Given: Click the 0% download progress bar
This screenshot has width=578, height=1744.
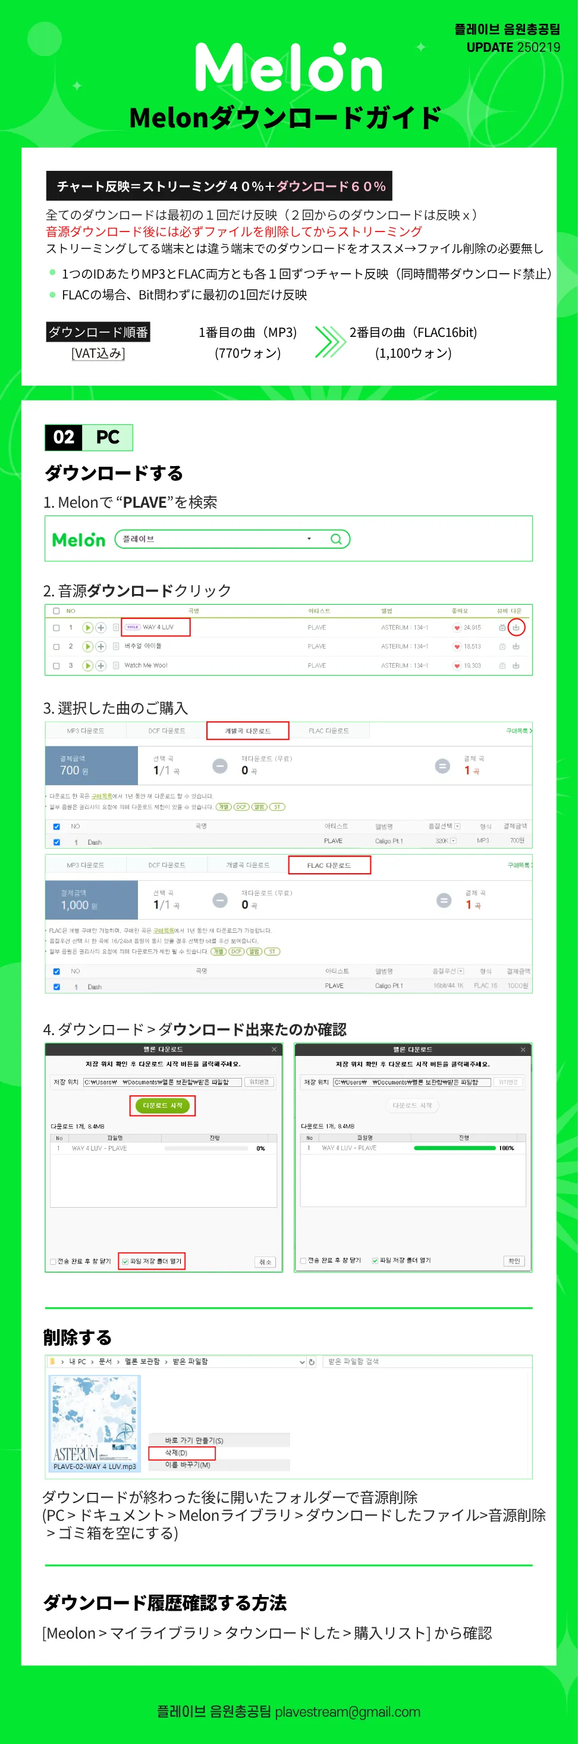Looking at the screenshot, I should 206,1149.
